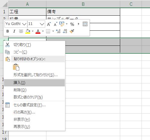The width and height of the screenshot is (150, 140).
Task: Select column A header
Action: tap(27, 4)
